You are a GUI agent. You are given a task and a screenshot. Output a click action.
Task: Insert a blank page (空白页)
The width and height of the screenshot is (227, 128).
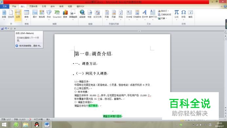point(11,14)
